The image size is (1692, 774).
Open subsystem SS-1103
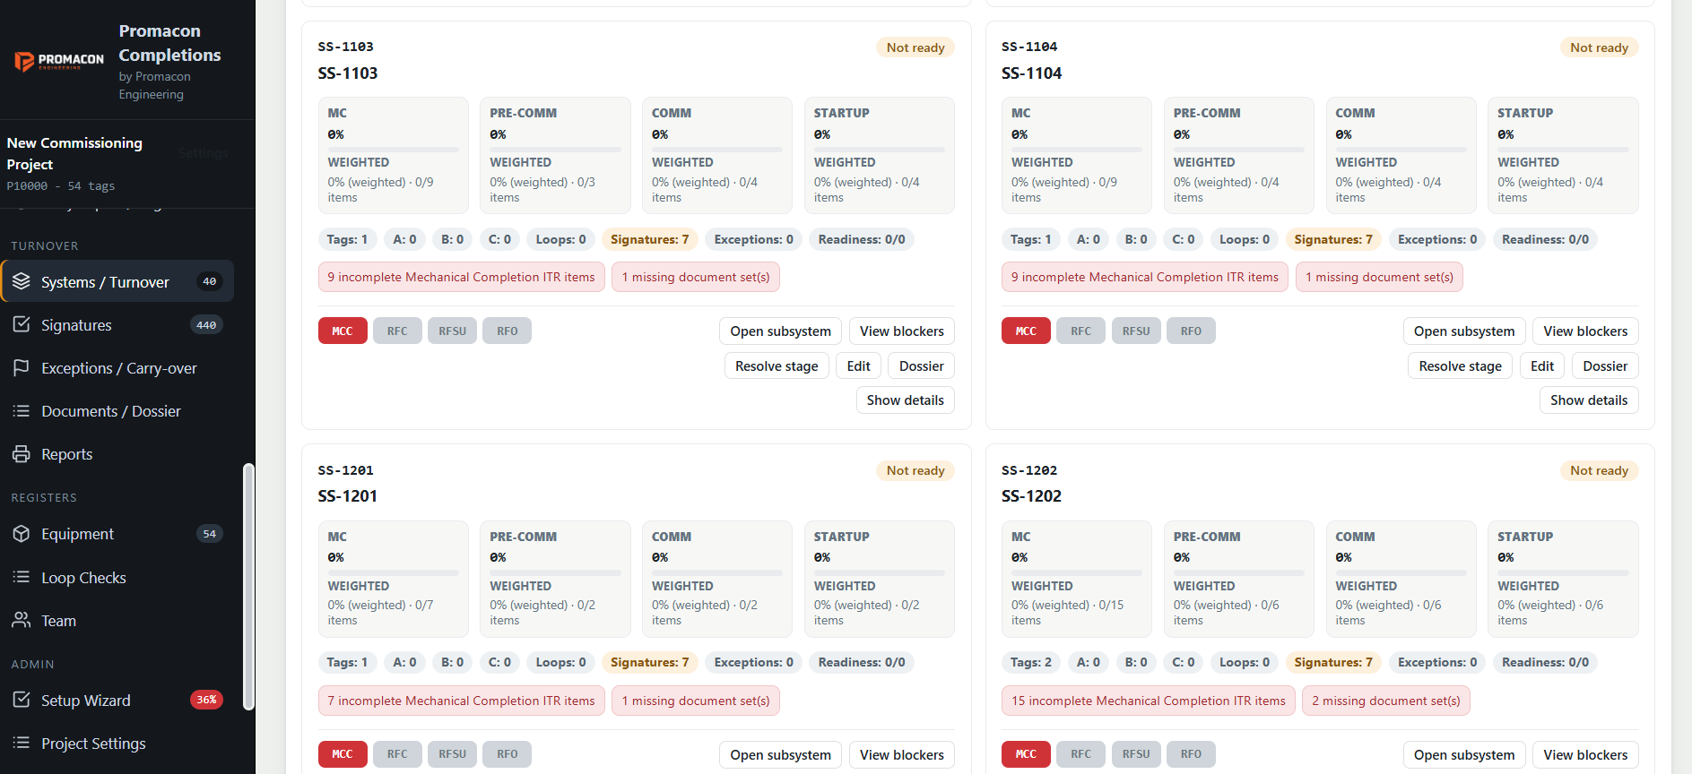click(780, 331)
